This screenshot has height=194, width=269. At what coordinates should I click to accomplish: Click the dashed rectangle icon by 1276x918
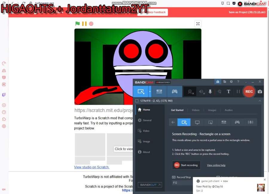point(137,101)
